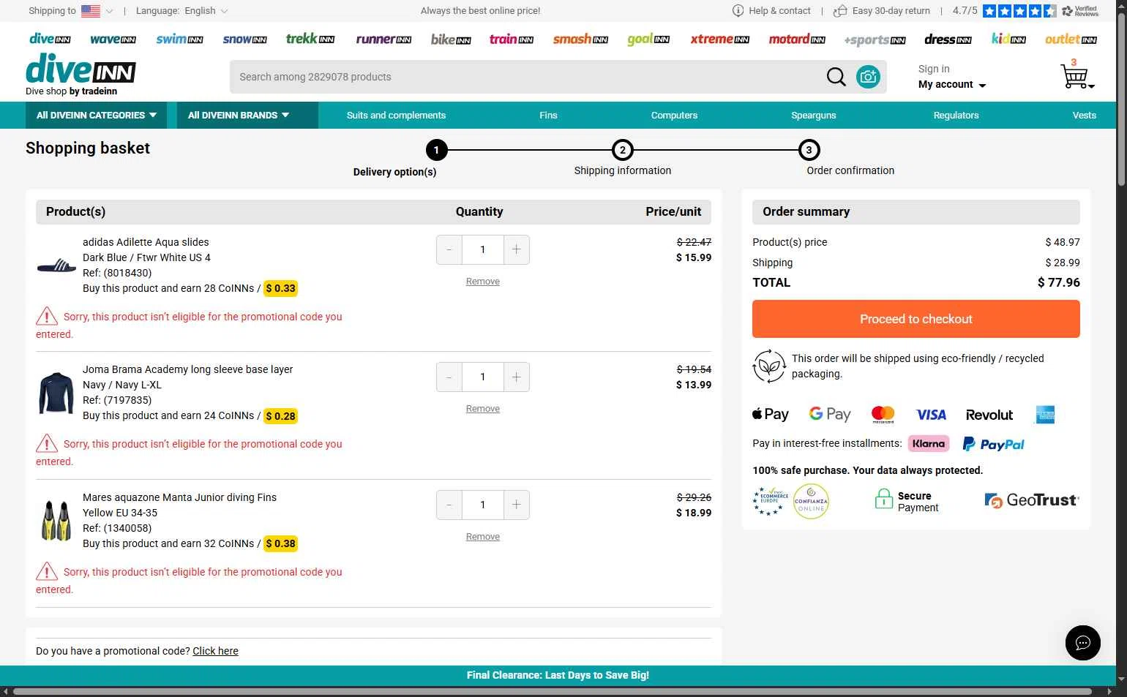This screenshot has width=1127, height=697.
Task: Click the verified reviews star rating
Action: coord(1019,11)
